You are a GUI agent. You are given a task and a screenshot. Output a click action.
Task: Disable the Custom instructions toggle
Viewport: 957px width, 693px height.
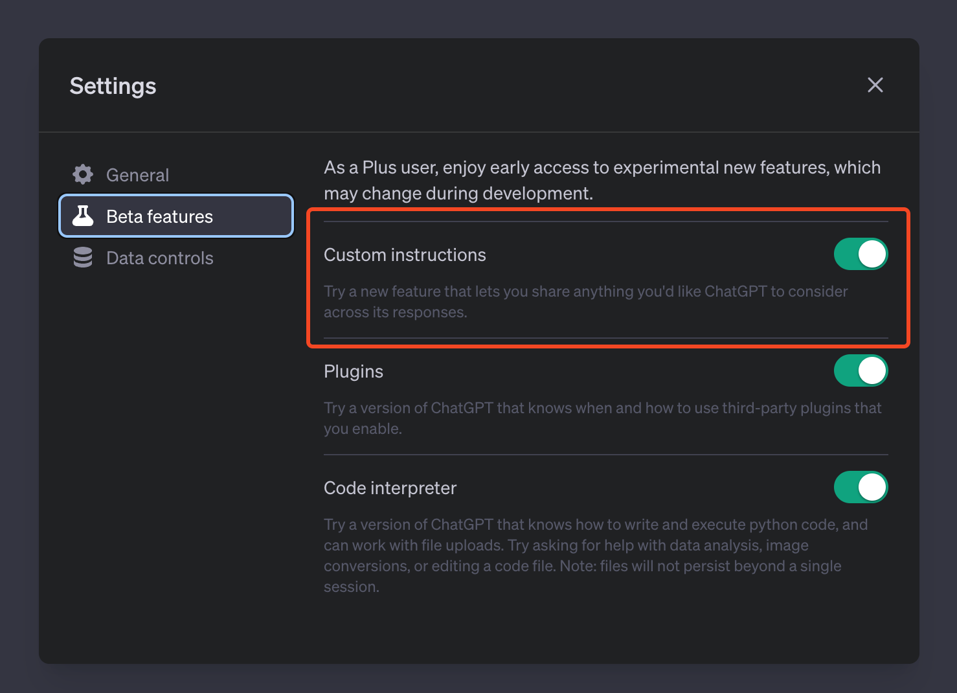(x=861, y=254)
